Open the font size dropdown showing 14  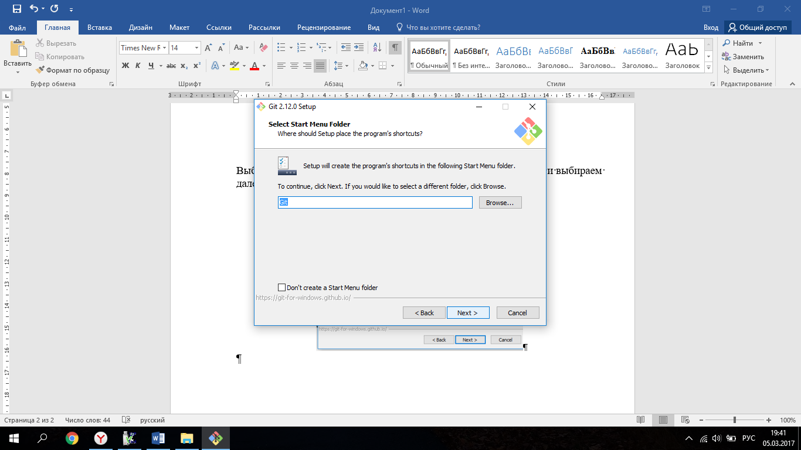click(x=197, y=48)
